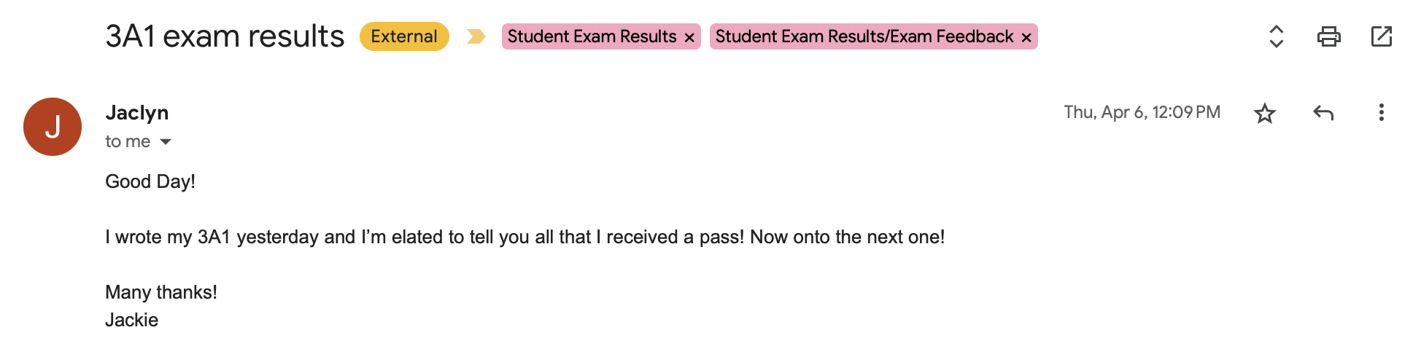The image size is (1421, 354).
Task: Expand all messages with up-down arrows
Action: pos(1276,36)
